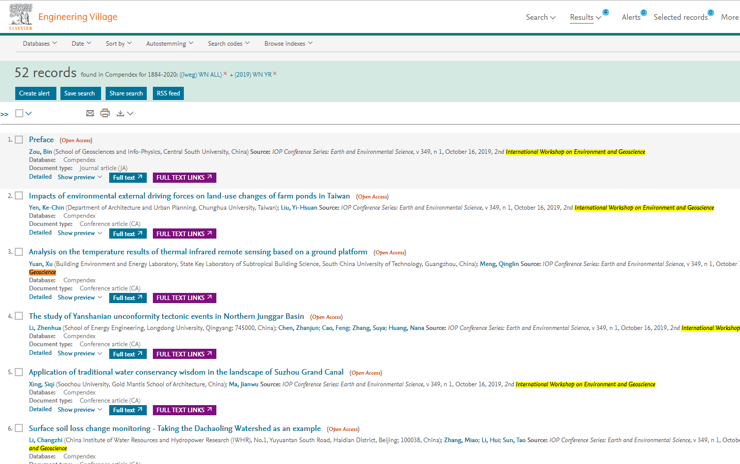Click the RSS feed button
The width and height of the screenshot is (740, 464).
pyautogui.click(x=168, y=93)
